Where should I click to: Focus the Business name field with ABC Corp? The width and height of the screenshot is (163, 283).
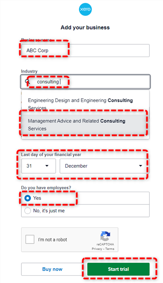(86, 51)
